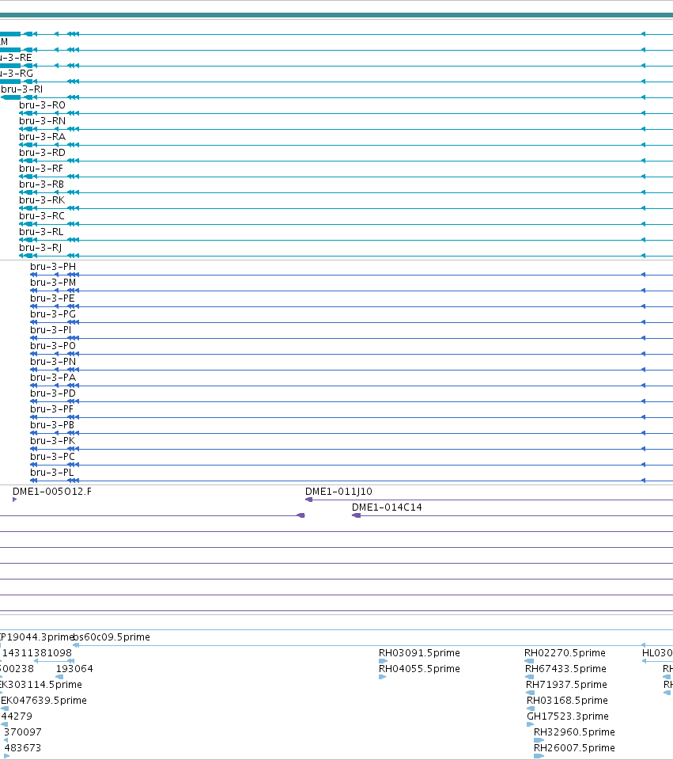This screenshot has width=673, height=760.
Task: Click the 483673 feature label
Action: click(22, 748)
